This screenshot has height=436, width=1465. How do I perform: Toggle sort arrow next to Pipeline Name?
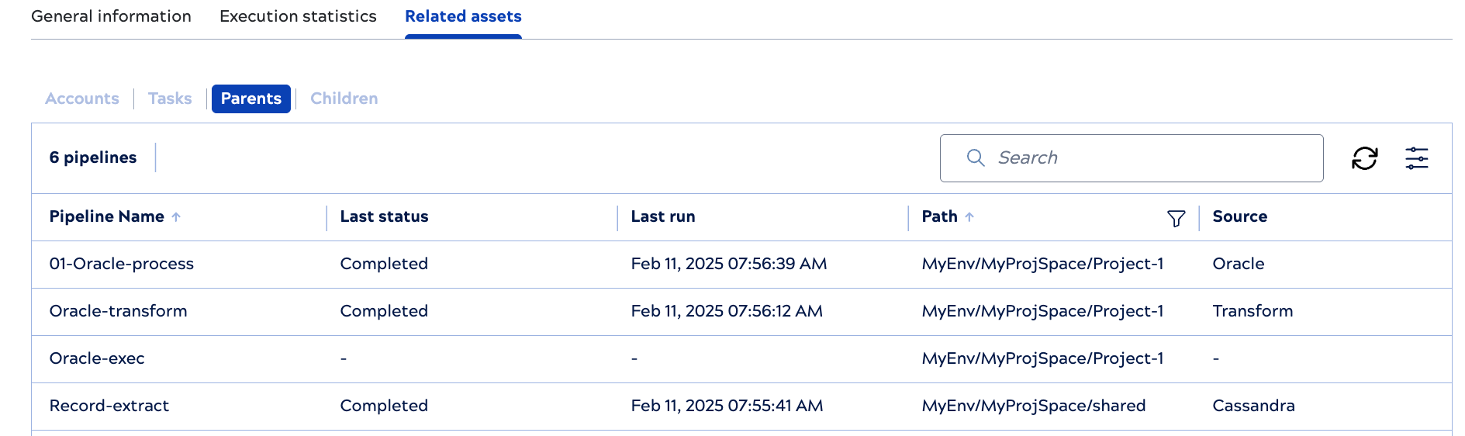(x=176, y=217)
